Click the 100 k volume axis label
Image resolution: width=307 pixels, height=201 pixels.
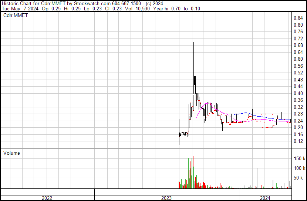300,168
